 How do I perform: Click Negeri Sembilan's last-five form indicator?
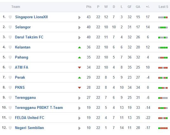click(163, 128)
